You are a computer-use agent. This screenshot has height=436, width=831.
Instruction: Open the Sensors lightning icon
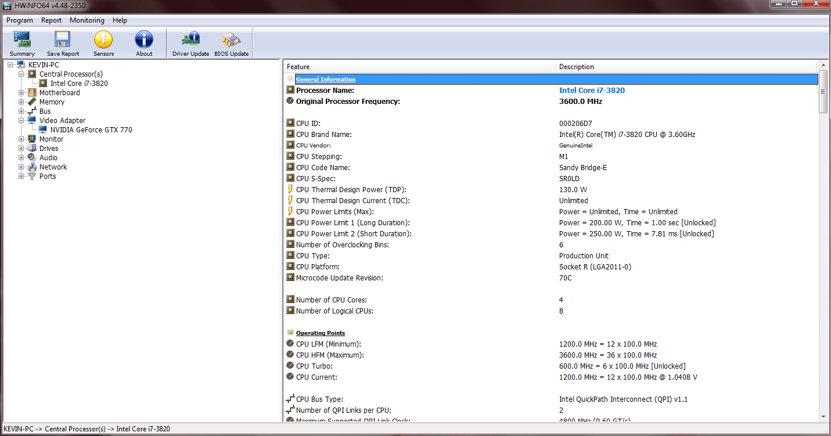coord(103,39)
